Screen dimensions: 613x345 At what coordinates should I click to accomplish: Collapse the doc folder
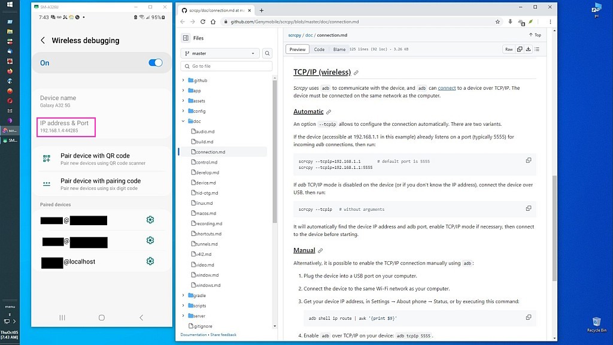point(183,121)
